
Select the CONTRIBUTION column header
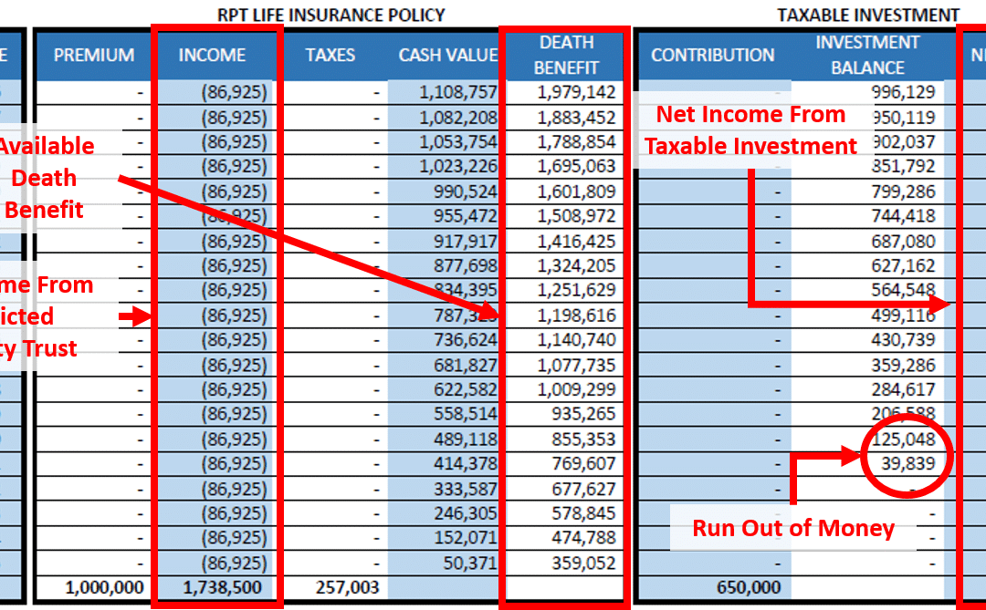[712, 56]
